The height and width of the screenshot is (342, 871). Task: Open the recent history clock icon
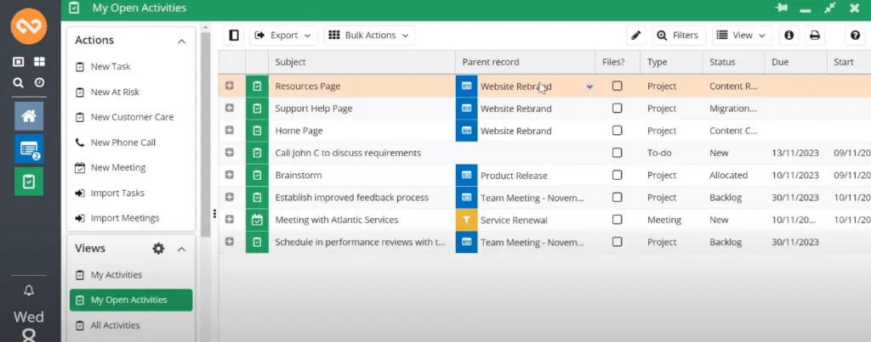tap(39, 82)
